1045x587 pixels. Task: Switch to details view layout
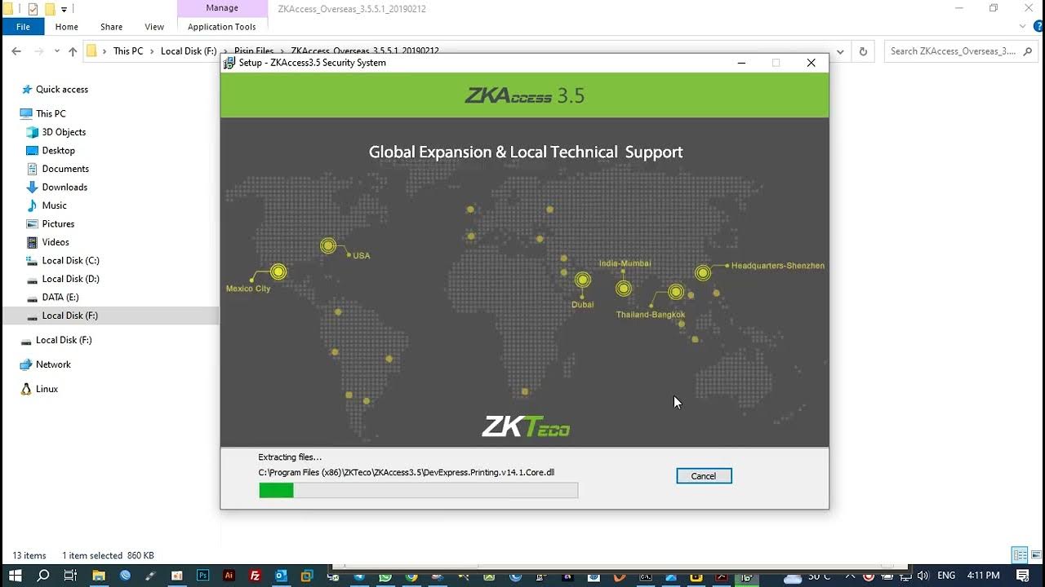point(1020,555)
